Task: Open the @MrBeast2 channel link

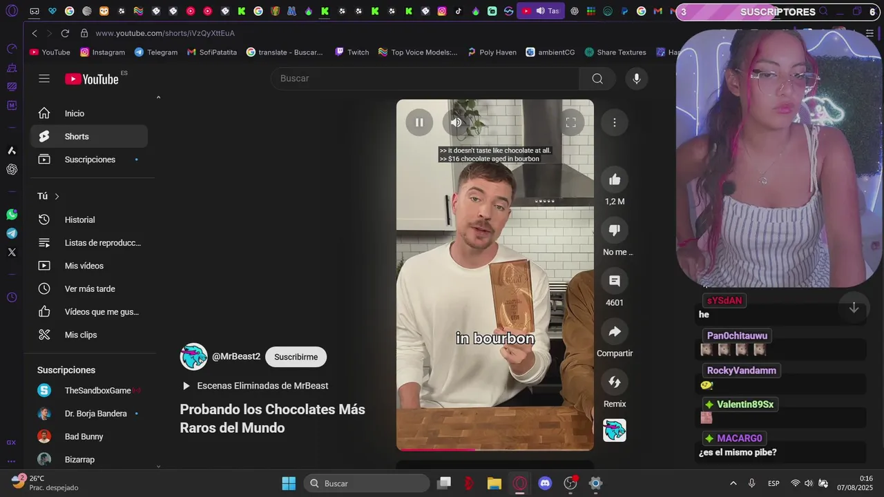Action: click(236, 356)
